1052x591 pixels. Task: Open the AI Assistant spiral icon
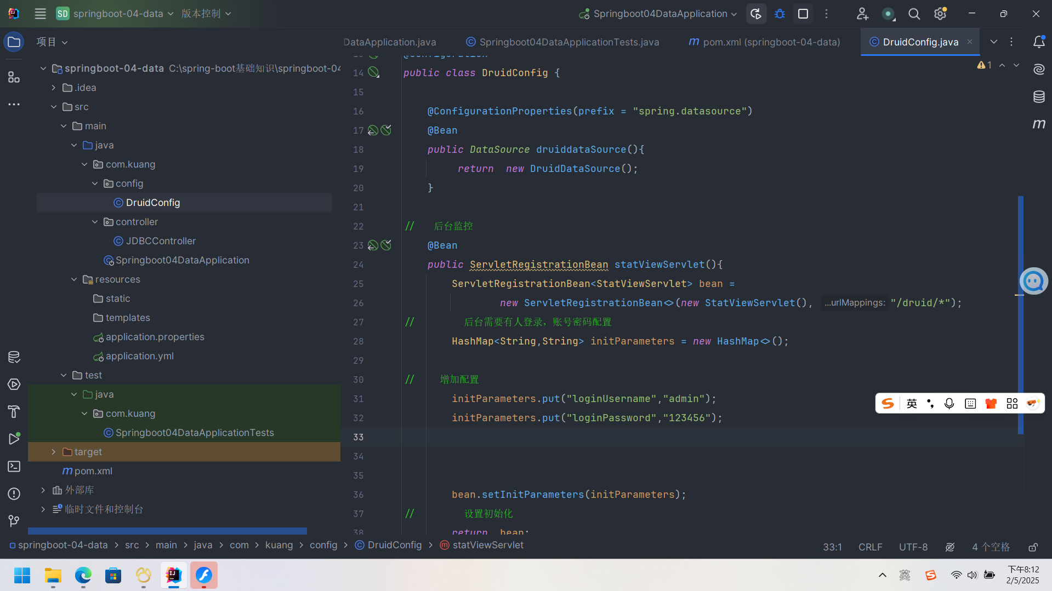[x=1039, y=69]
